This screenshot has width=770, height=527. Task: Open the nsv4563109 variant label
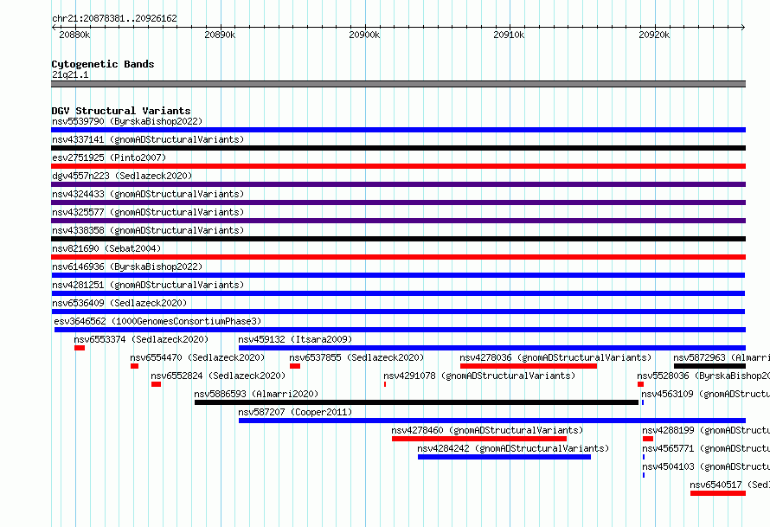click(x=706, y=394)
